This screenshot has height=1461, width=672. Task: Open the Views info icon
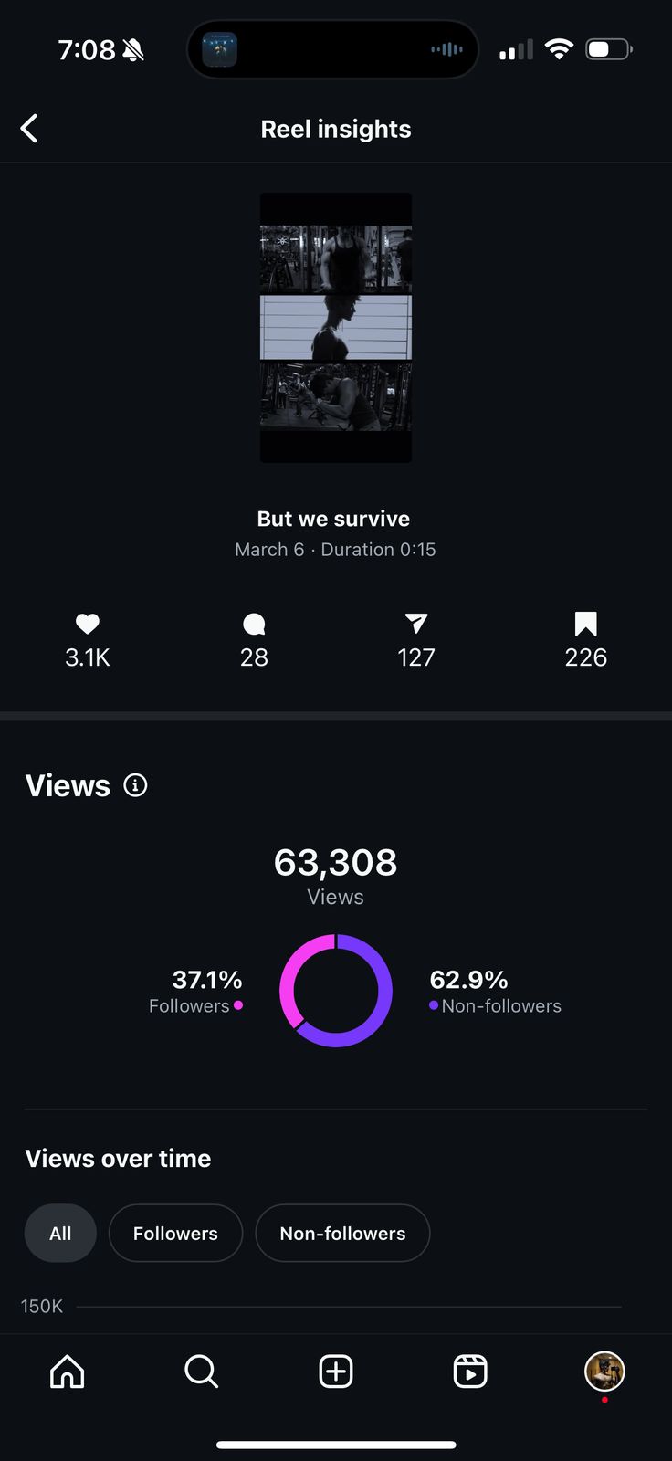[x=135, y=785]
